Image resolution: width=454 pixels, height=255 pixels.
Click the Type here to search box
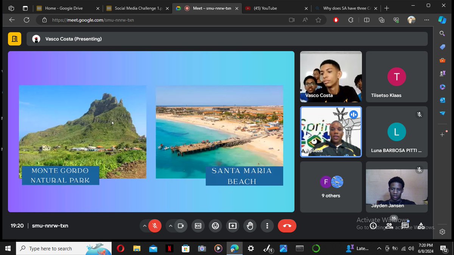tap(64, 249)
